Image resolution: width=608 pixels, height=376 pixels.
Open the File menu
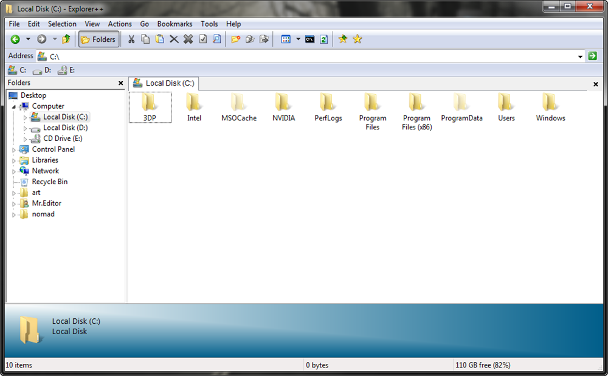point(15,24)
